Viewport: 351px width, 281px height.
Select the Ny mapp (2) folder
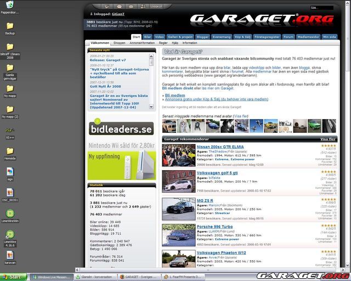pos(10,112)
